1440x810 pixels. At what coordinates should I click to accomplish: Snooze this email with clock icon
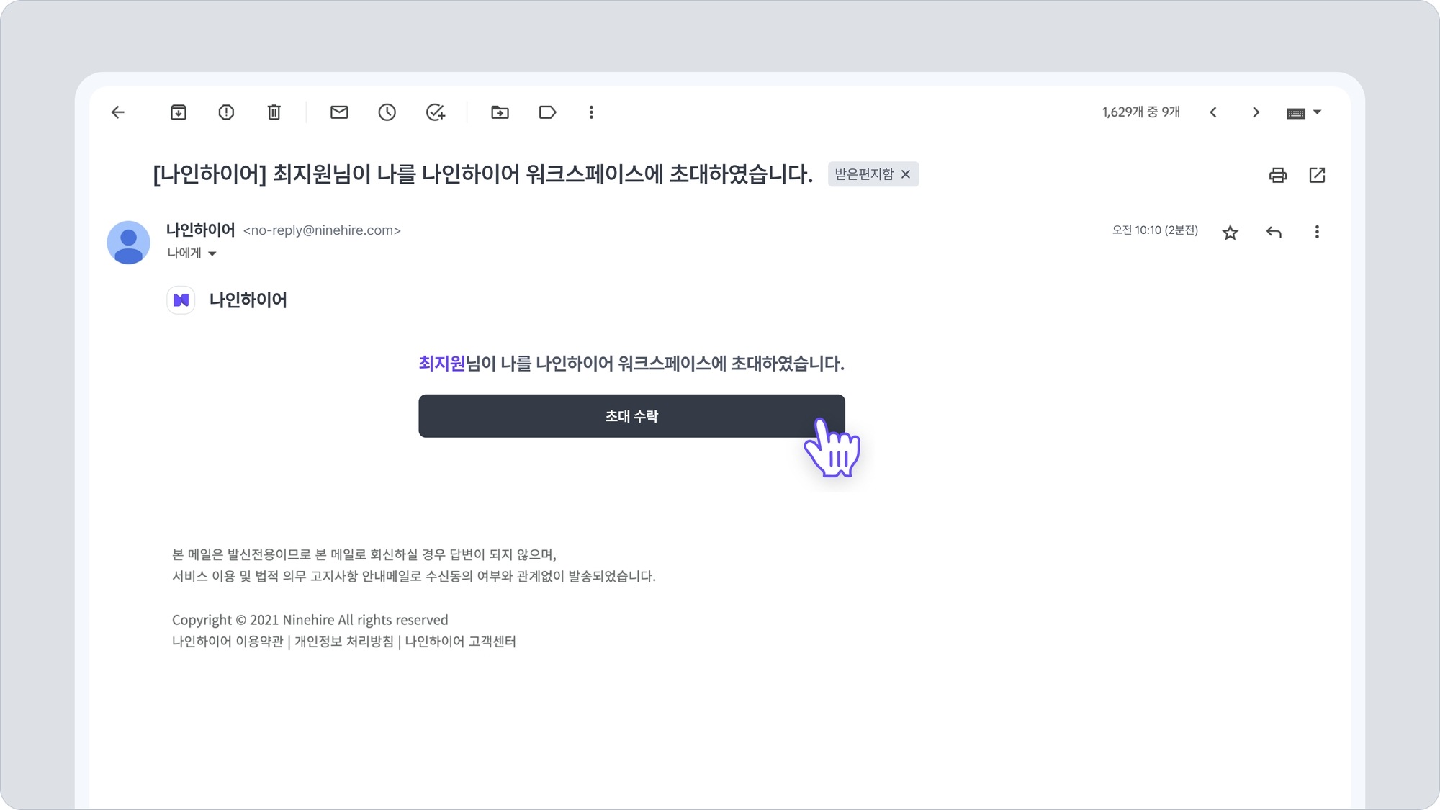pos(387,112)
